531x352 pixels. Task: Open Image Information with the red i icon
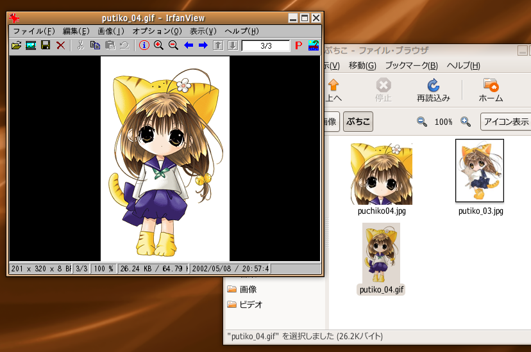click(x=144, y=45)
